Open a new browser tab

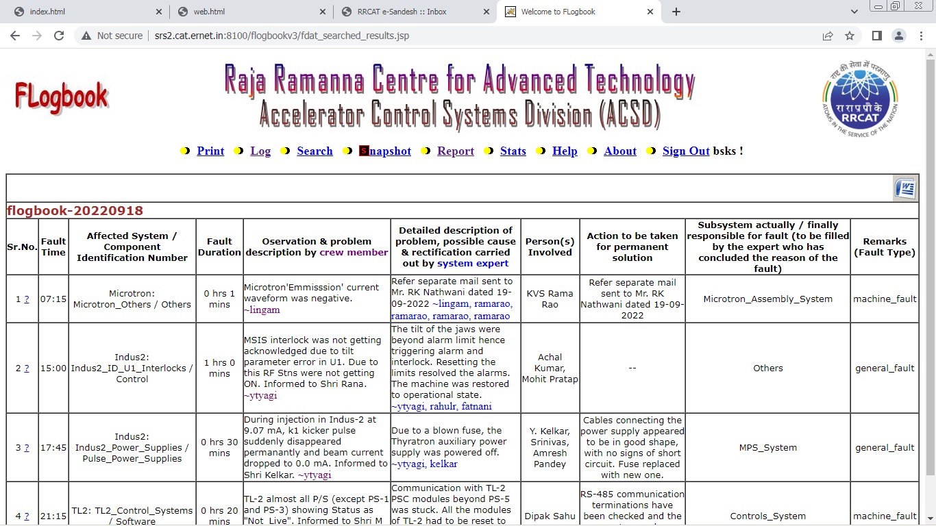pos(676,12)
